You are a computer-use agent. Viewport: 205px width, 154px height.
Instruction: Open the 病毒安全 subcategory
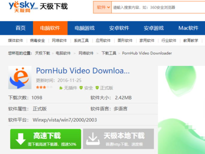click(x=37, y=41)
